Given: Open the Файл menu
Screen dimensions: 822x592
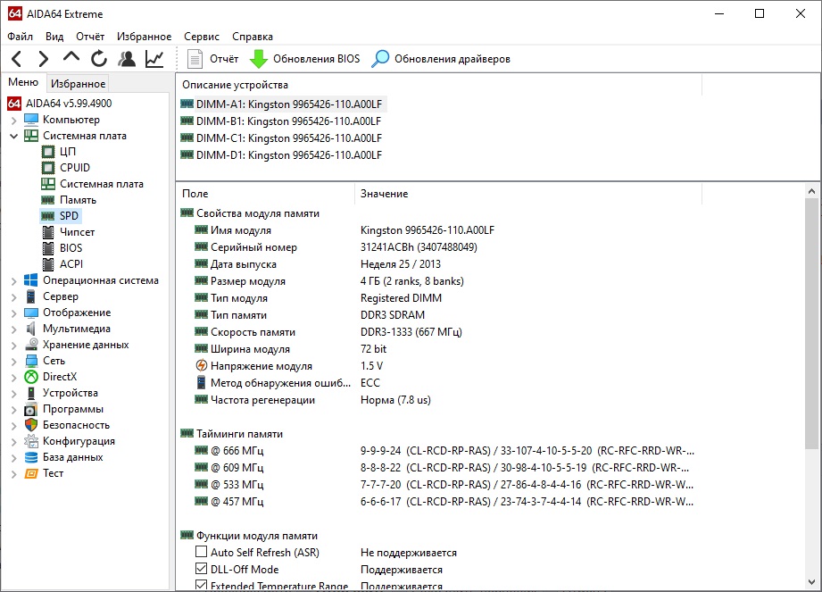Looking at the screenshot, I should pos(20,37).
